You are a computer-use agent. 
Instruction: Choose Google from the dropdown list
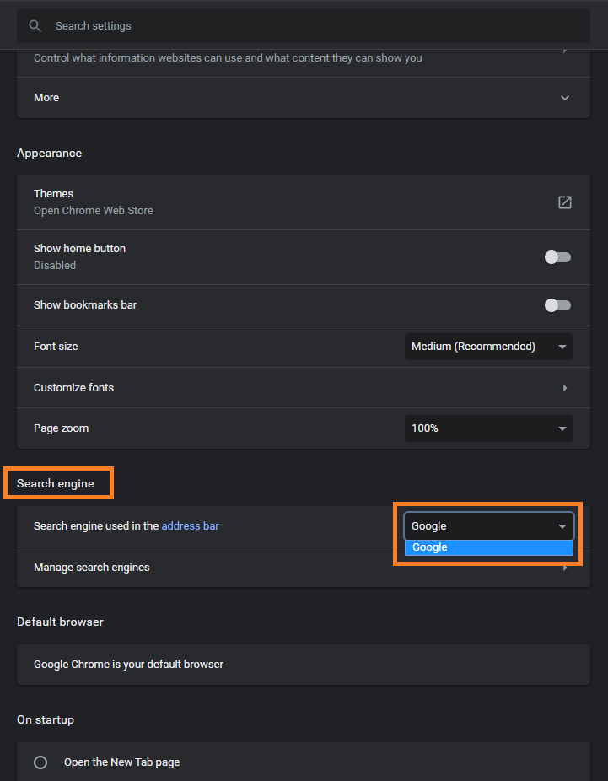[488, 547]
